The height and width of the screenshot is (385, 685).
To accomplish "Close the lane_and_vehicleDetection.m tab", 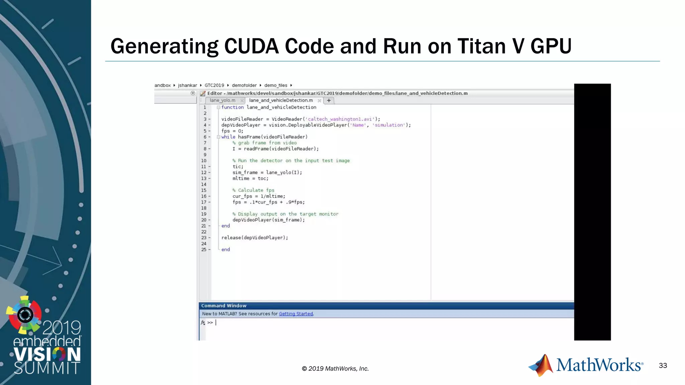I will tap(319, 101).
